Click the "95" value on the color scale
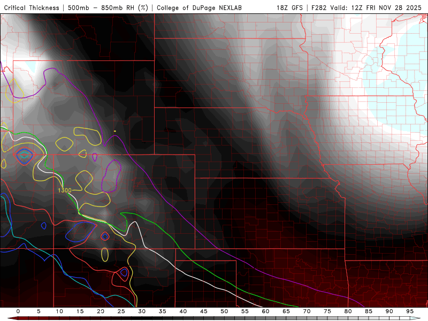This screenshot has width=428, height=321. [x=410, y=311]
